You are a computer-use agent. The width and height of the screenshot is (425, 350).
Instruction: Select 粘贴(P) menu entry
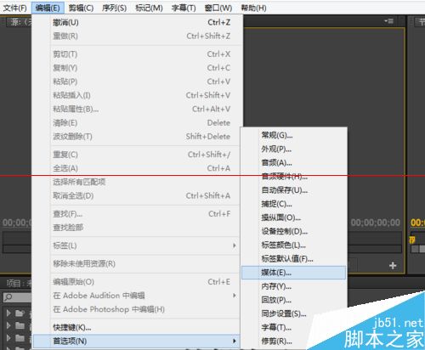click(138, 82)
